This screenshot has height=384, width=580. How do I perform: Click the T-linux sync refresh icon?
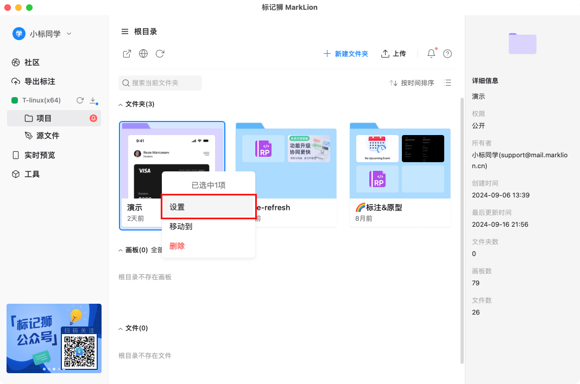click(80, 100)
